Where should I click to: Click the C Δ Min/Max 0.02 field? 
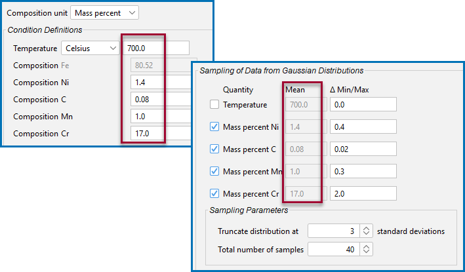click(363, 149)
